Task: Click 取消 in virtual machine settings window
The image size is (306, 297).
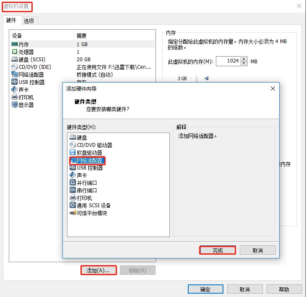Action: pyautogui.click(x=245, y=289)
